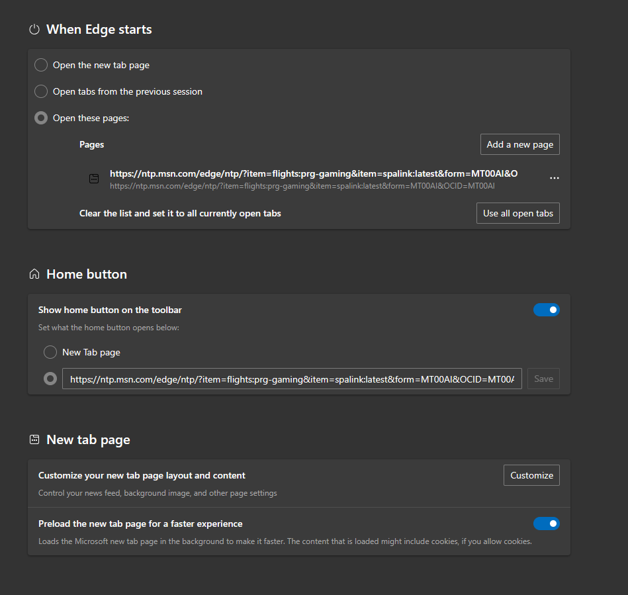Turn off preloading of the new tab page
Image resolution: width=628 pixels, height=595 pixels.
click(547, 523)
